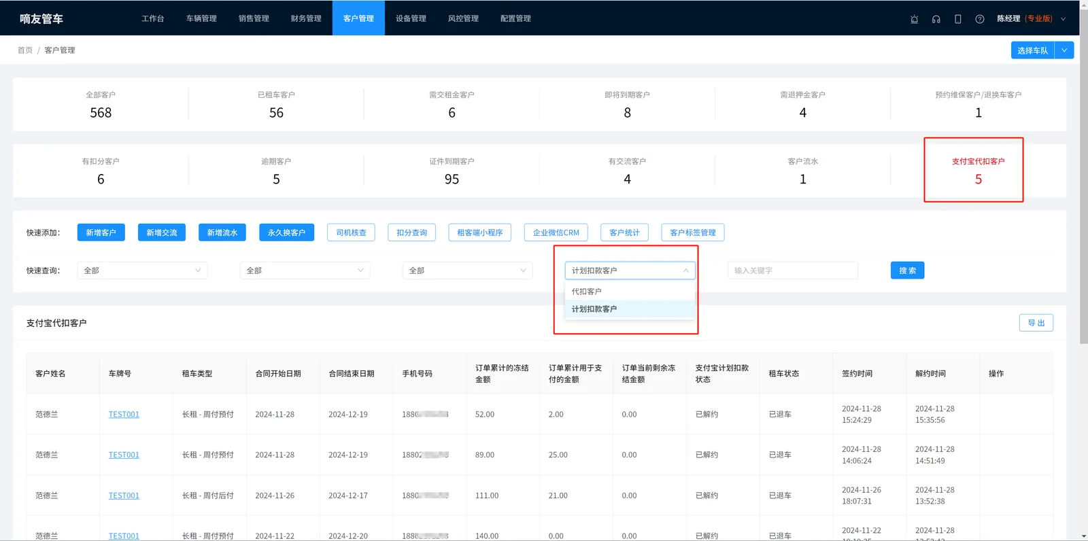Collapse the 计划扣款客户 select box
This screenshot has width=1088, height=541.
point(630,270)
